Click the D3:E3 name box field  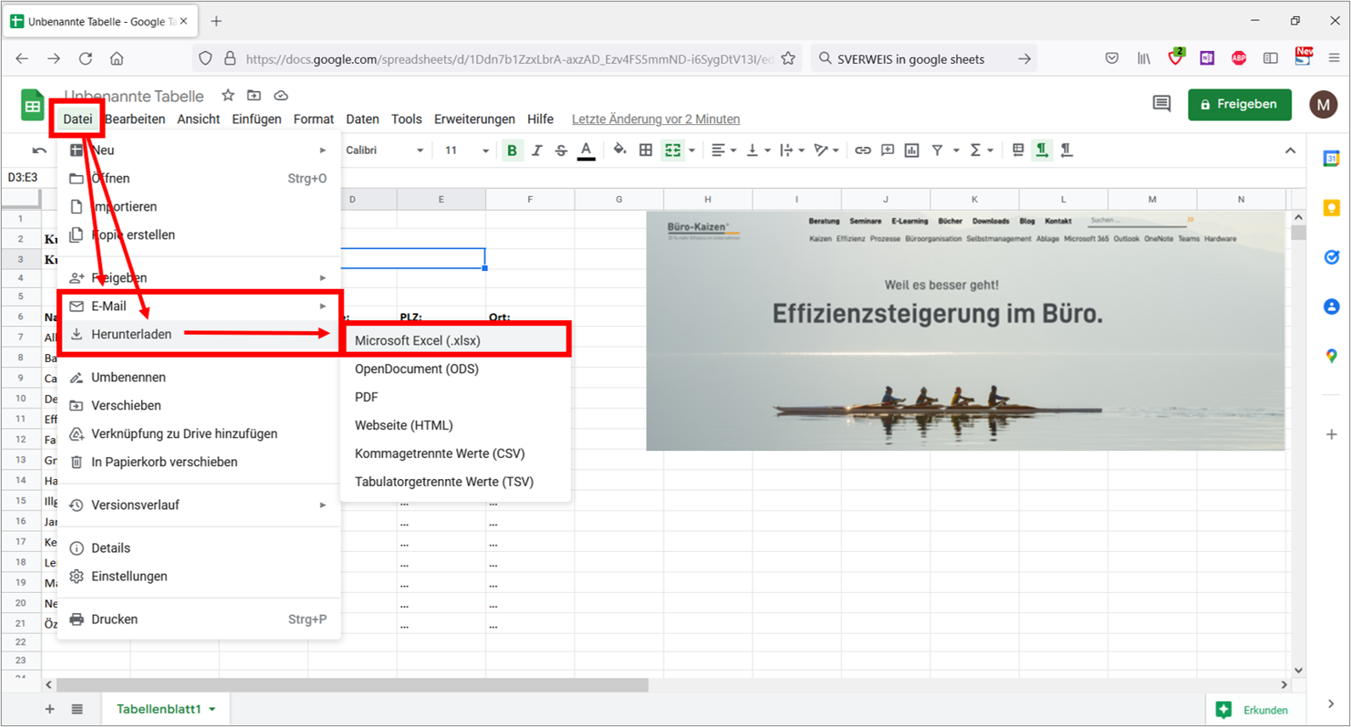coord(23,178)
